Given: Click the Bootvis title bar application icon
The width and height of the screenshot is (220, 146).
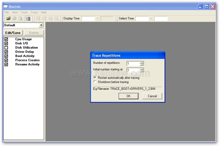Looking at the screenshot, I should tap(5, 6).
